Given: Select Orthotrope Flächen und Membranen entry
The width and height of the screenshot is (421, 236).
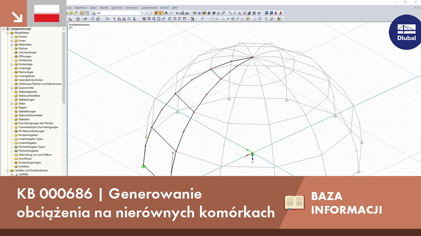Looking at the screenshot, I should point(40,84).
